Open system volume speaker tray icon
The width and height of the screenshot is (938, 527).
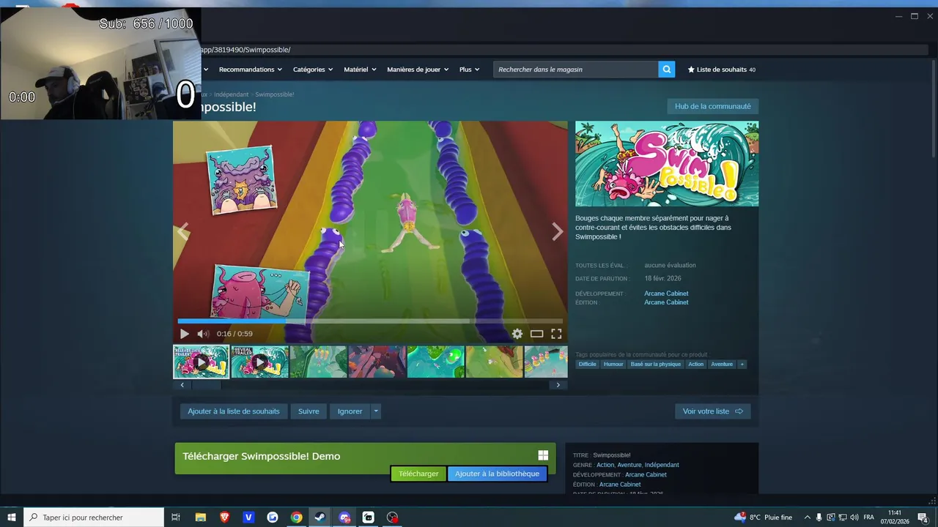coord(854,517)
